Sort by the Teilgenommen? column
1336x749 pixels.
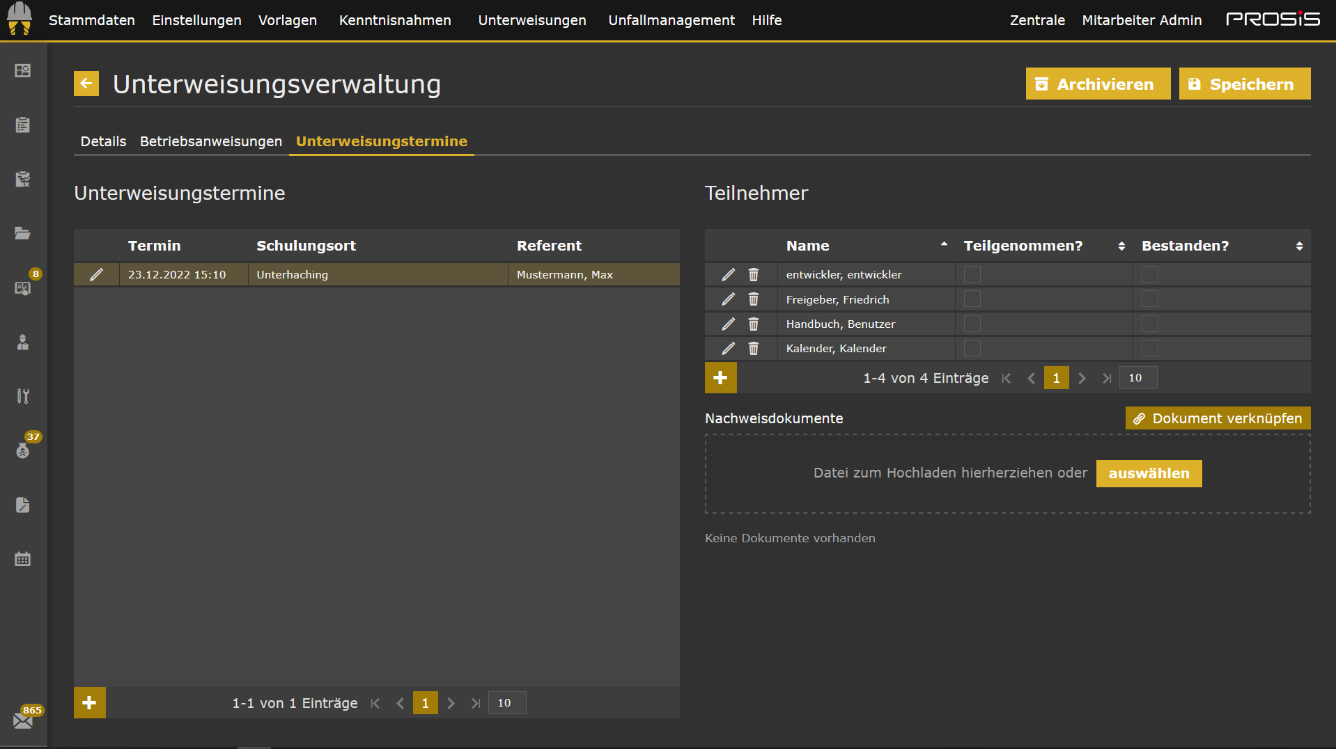click(1121, 246)
